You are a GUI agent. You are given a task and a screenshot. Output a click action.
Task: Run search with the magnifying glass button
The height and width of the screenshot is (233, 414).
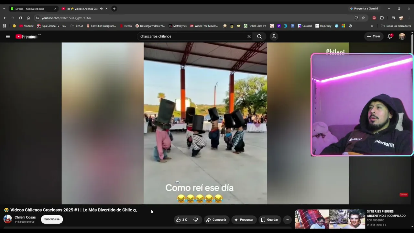point(259,37)
